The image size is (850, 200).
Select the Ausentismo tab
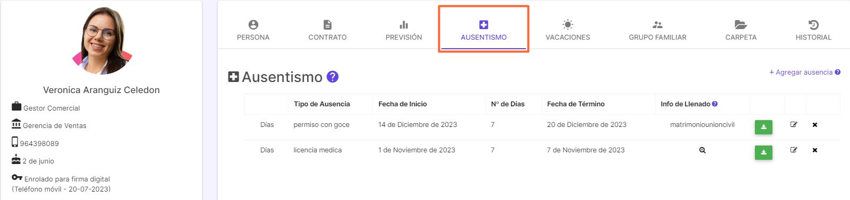click(x=483, y=30)
